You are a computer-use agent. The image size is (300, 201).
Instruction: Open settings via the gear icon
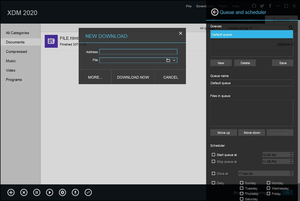(x=62, y=192)
